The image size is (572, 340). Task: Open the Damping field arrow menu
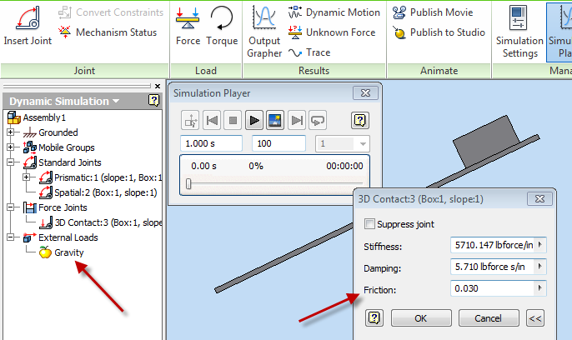pos(540,267)
